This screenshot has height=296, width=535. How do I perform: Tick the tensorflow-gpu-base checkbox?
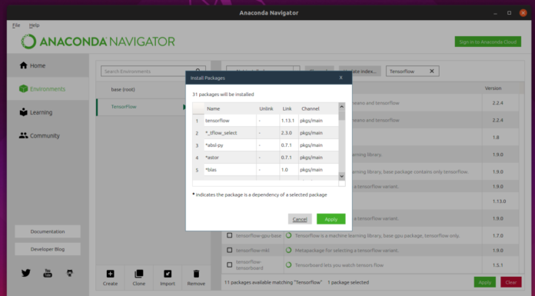pos(230,235)
